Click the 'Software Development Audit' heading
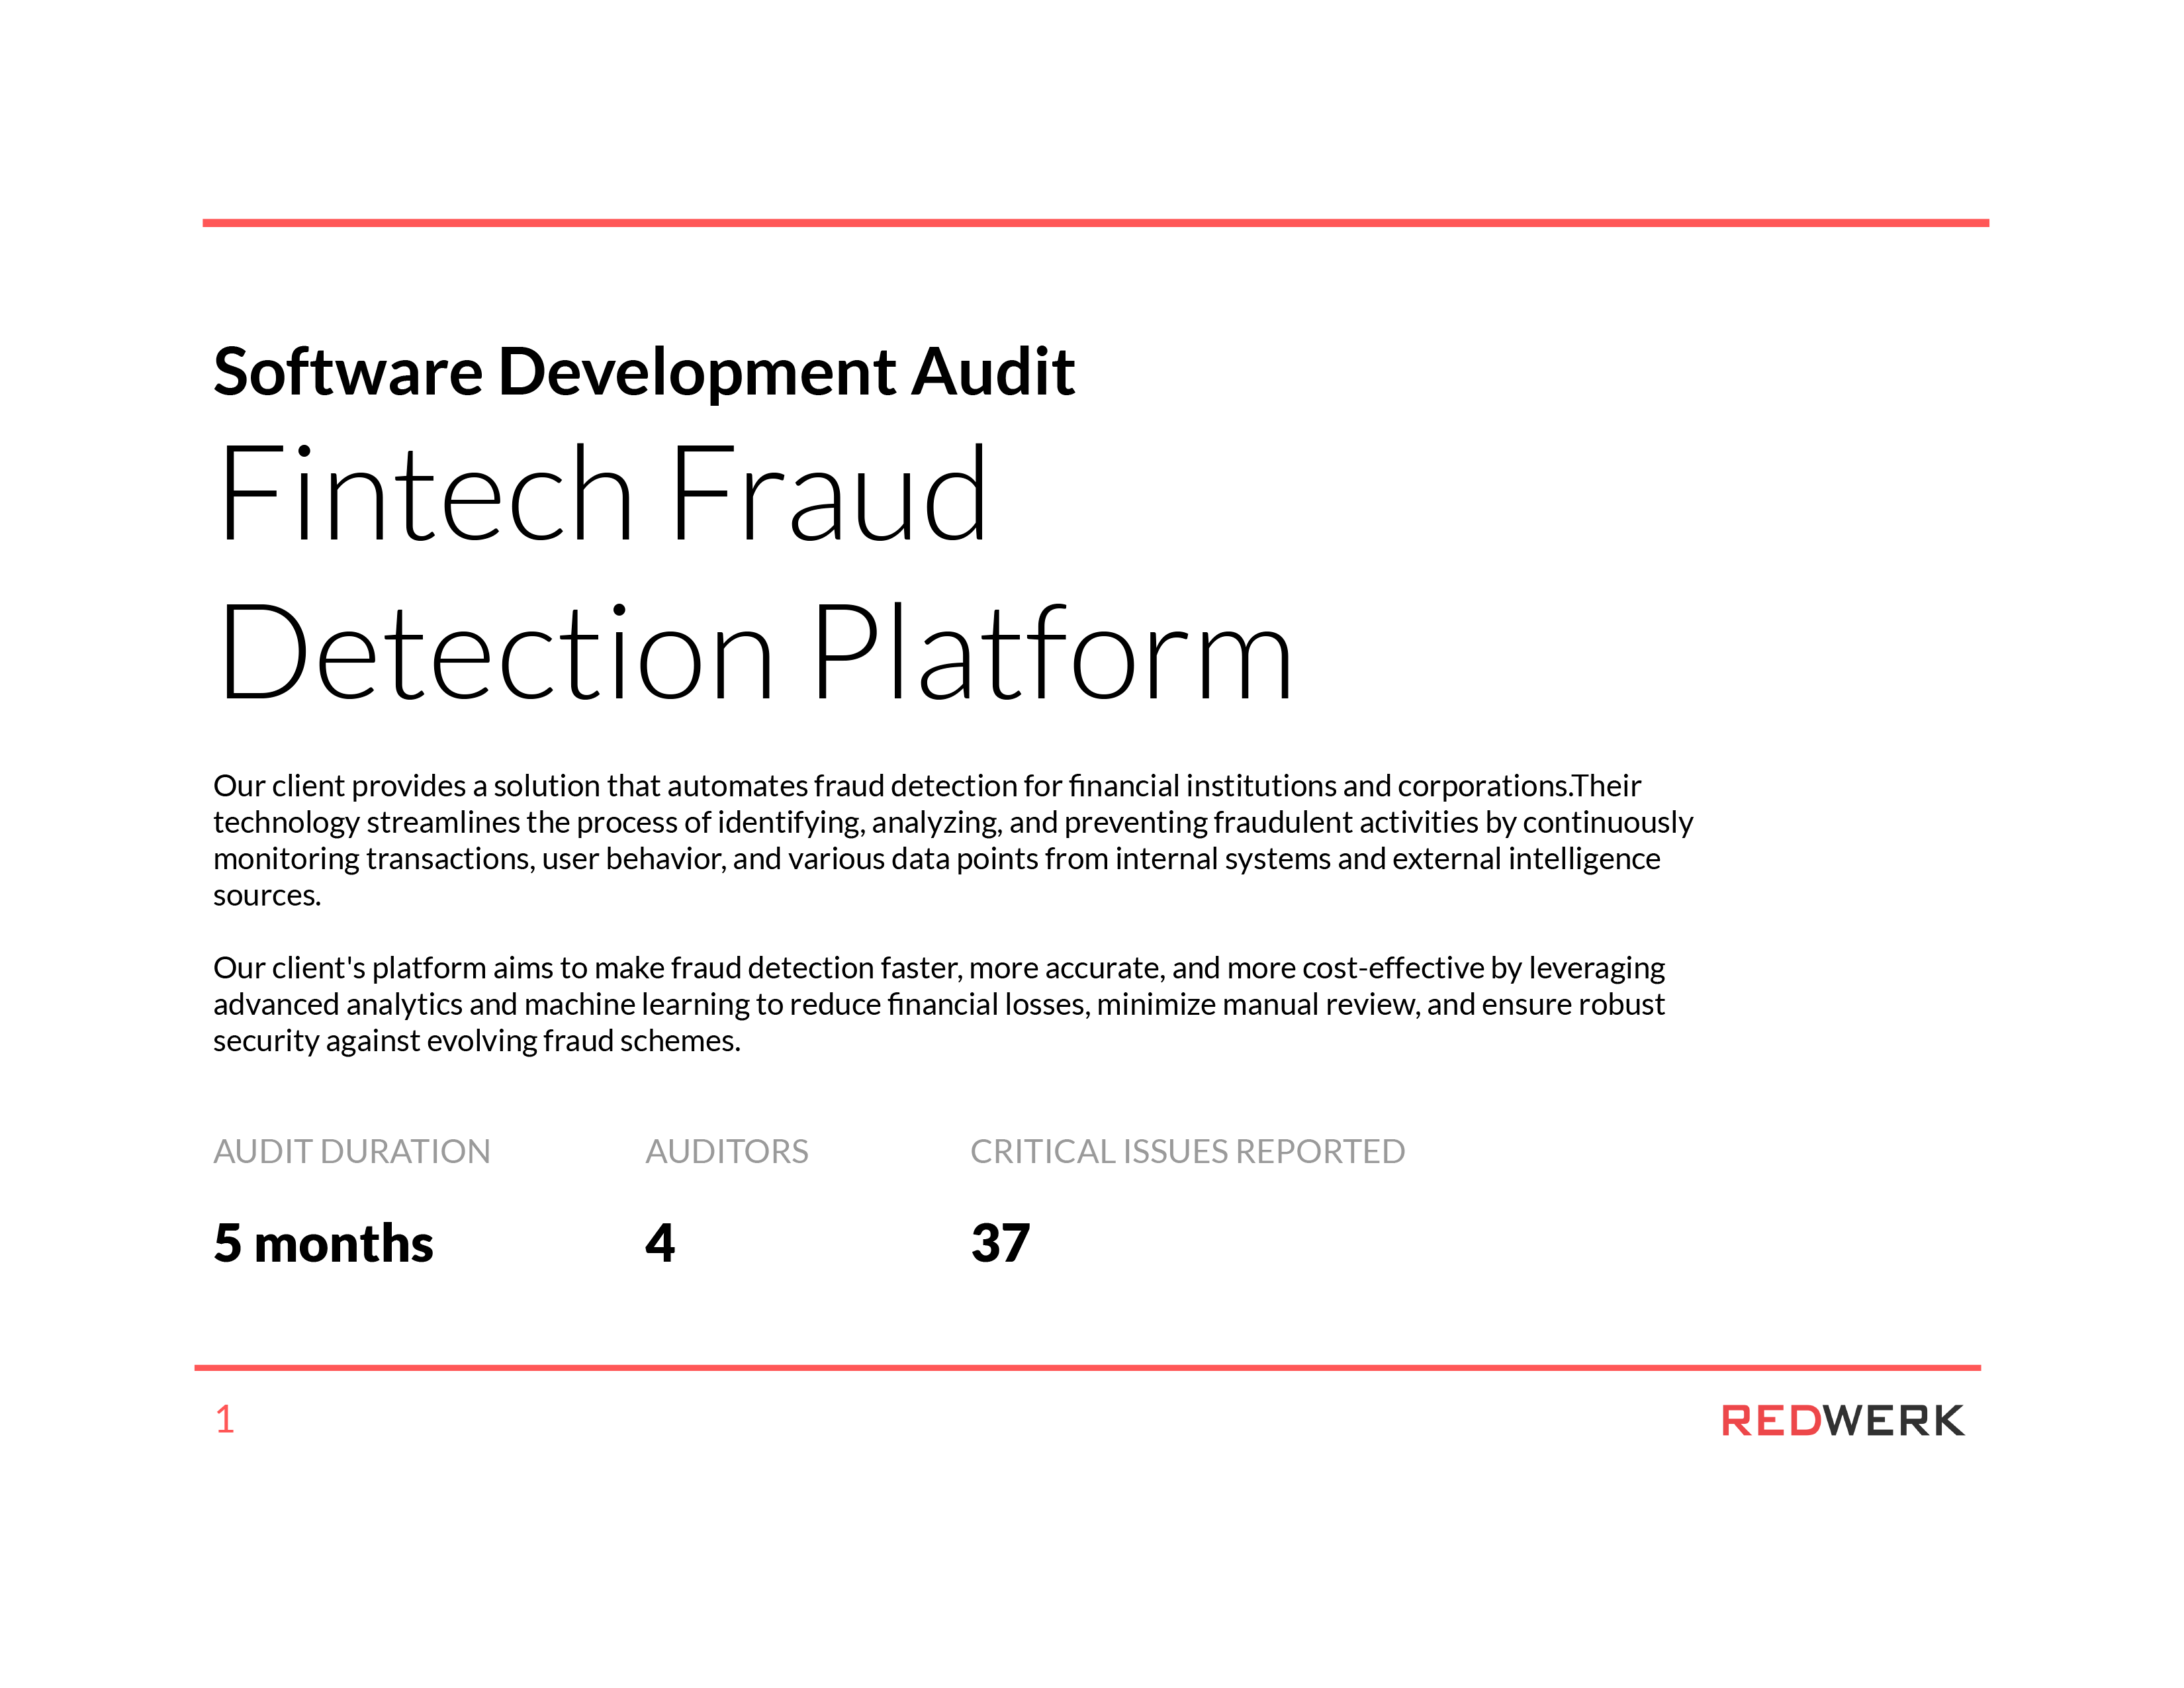 coord(644,373)
